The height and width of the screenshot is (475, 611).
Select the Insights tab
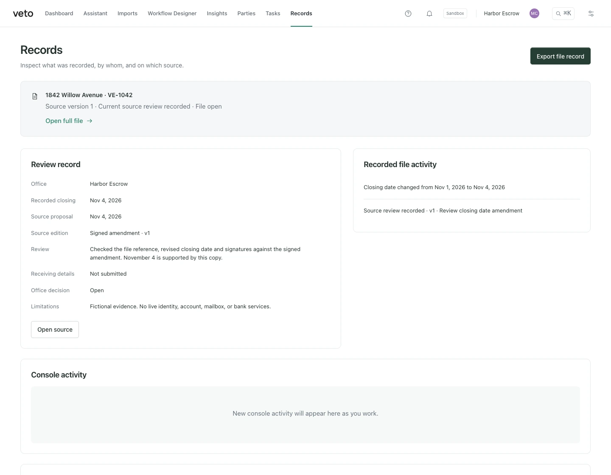[217, 14]
